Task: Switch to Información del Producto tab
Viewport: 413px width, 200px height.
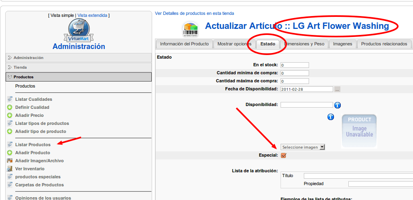Action: [184, 44]
